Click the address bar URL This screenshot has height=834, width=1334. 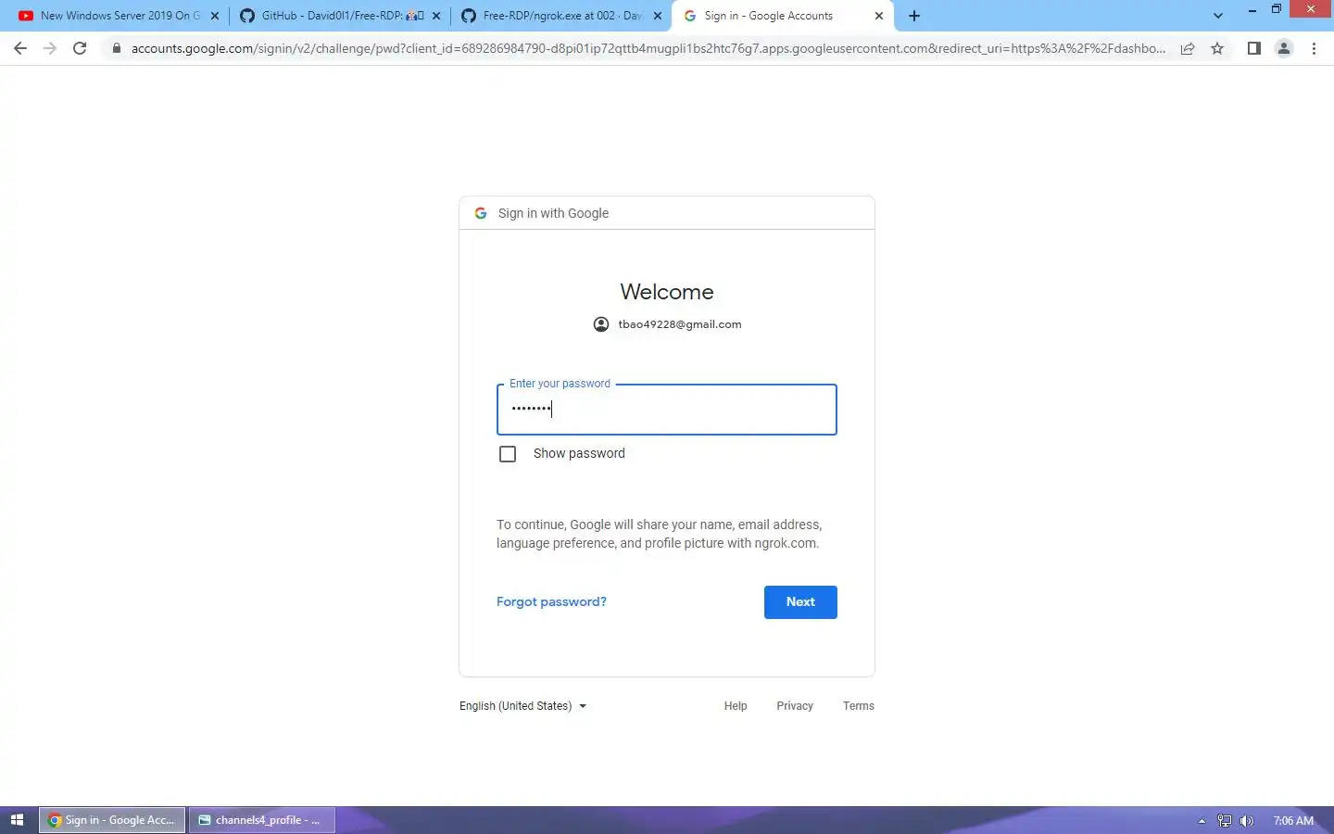(648, 48)
